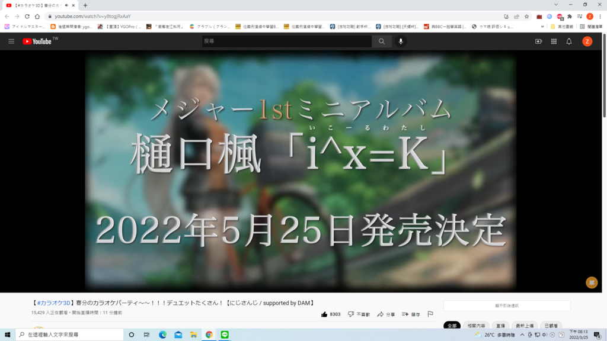Open the Create video camera icon
Viewport: 607px width, 341px height.
(x=538, y=41)
